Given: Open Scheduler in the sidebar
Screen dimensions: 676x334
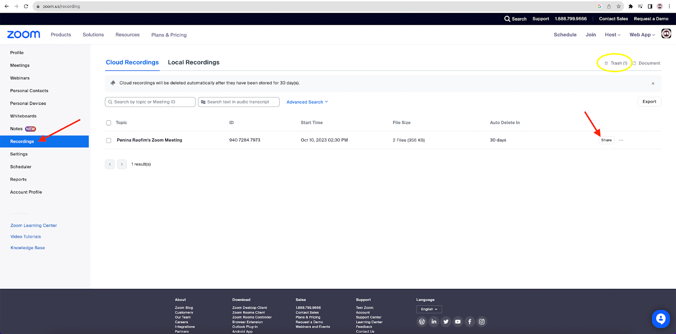Looking at the screenshot, I should [21, 167].
